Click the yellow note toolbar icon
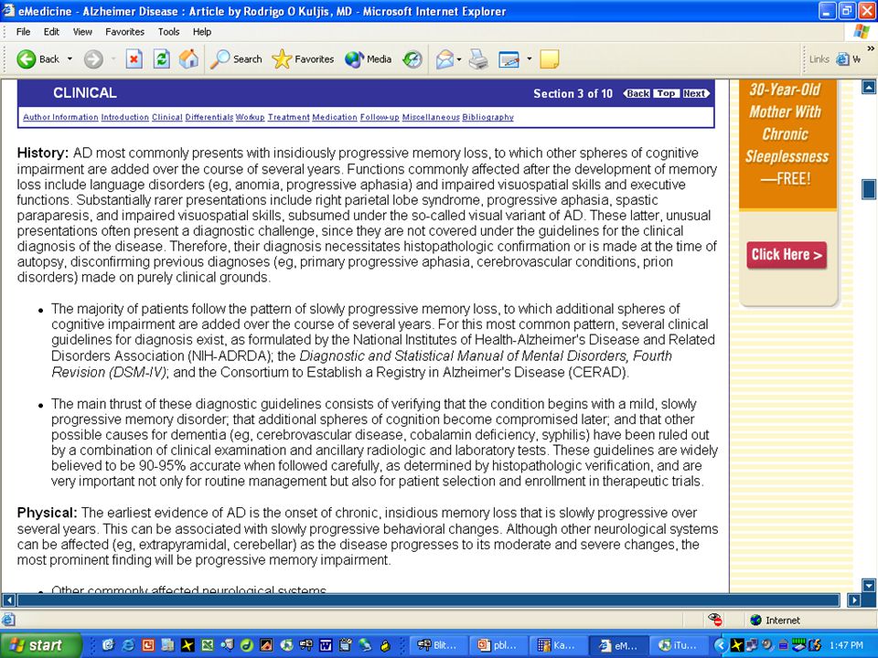Image resolution: width=878 pixels, height=658 pixels. click(x=550, y=58)
